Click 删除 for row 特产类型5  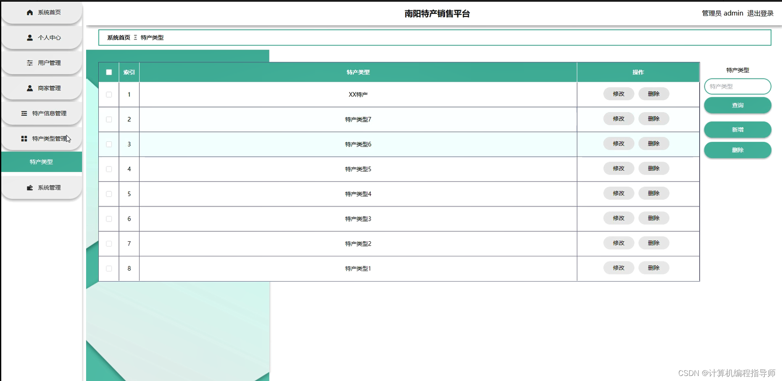point(654,168)
